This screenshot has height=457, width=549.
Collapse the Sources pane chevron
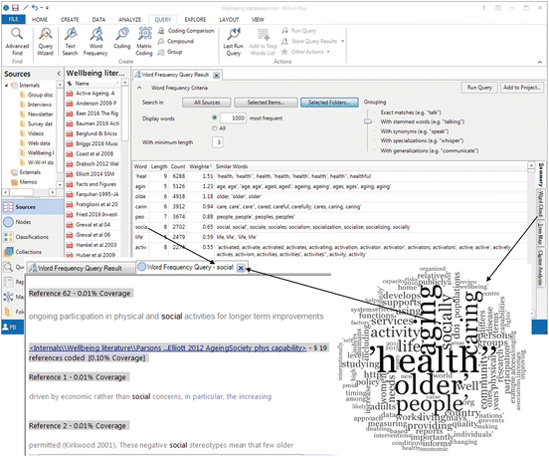59,74
